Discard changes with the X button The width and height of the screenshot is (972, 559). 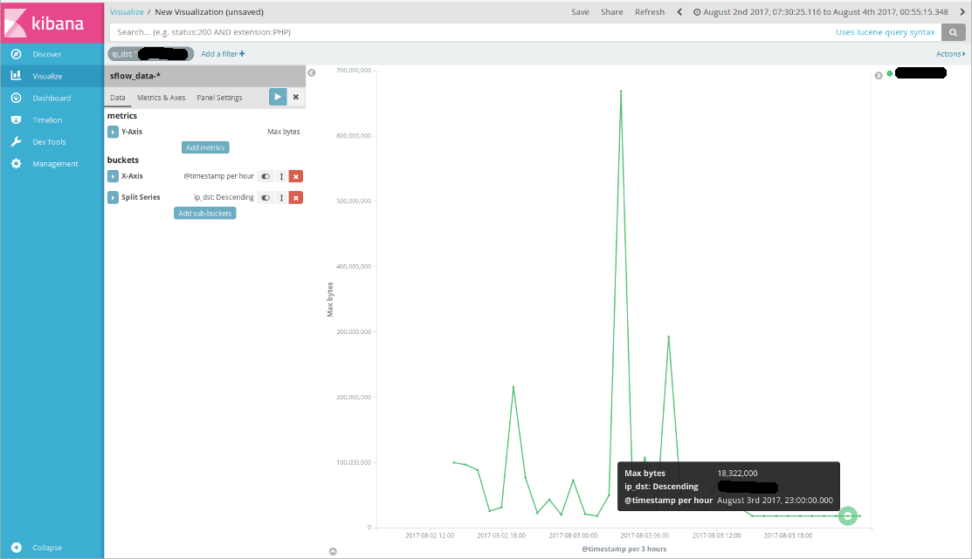(296, 97)
